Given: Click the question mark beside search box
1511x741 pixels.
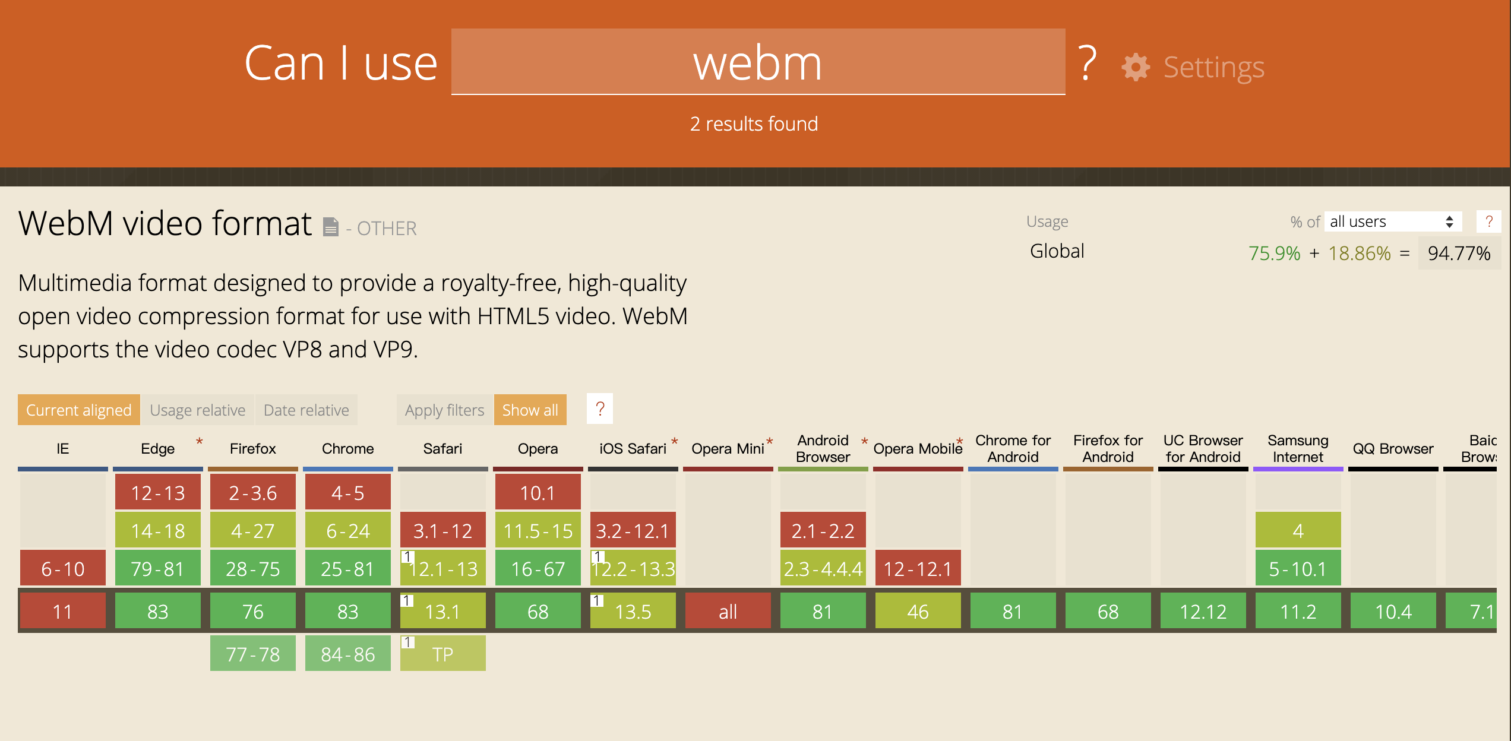Looking at the screenshot, I should click(1087, 63).
